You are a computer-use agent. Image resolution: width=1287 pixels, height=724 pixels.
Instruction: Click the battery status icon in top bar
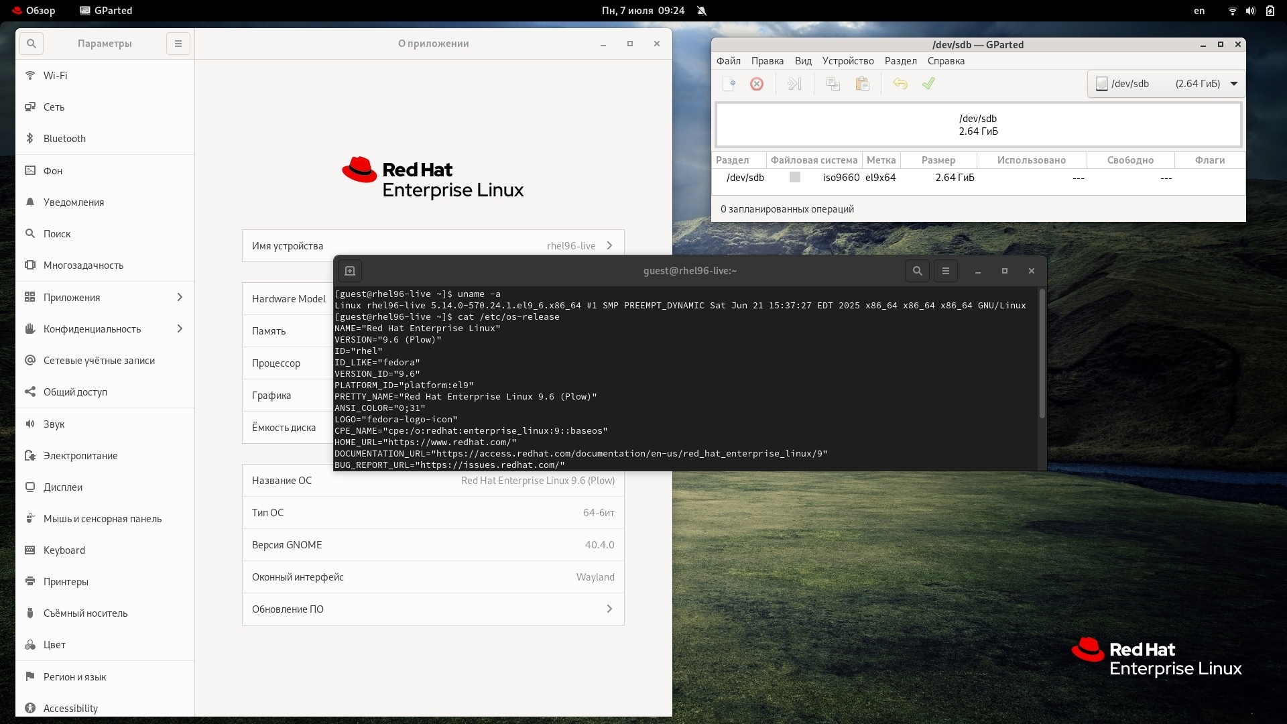point(1270,11)
